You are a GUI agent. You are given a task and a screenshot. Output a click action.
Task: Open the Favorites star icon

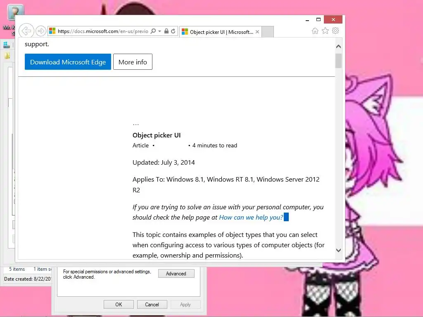tap(326, 31)
